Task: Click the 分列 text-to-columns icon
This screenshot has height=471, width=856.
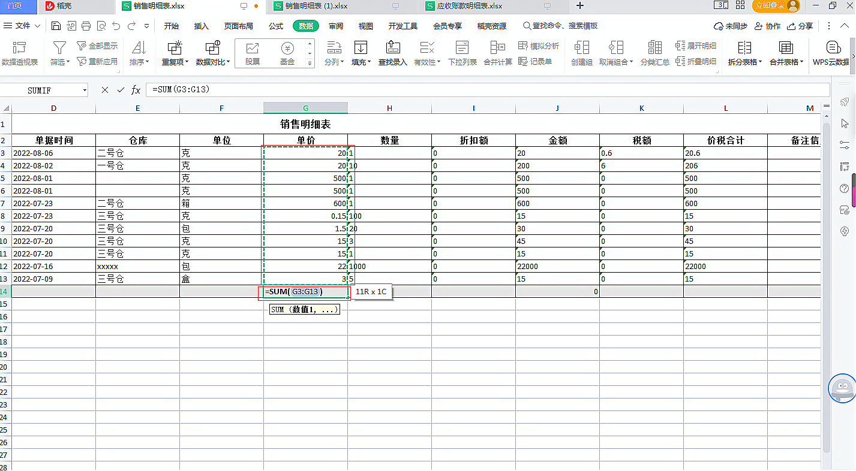Action: (x=333, y=48)
